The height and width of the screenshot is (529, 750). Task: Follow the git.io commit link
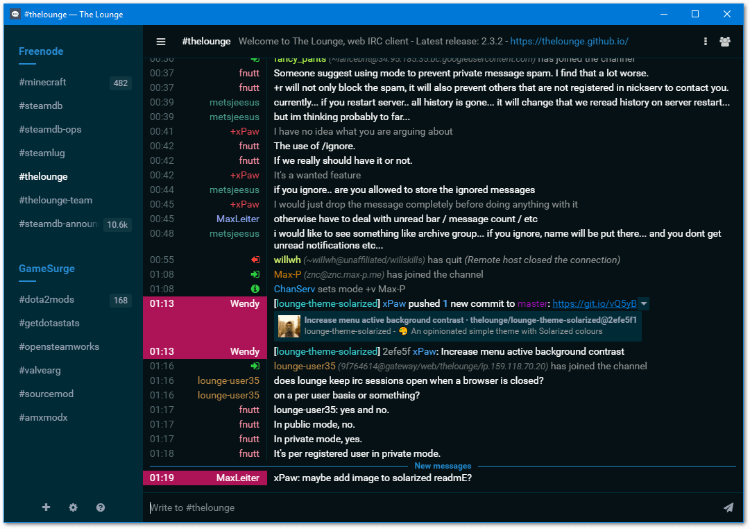pyautogui.click(x=594, y=303)
